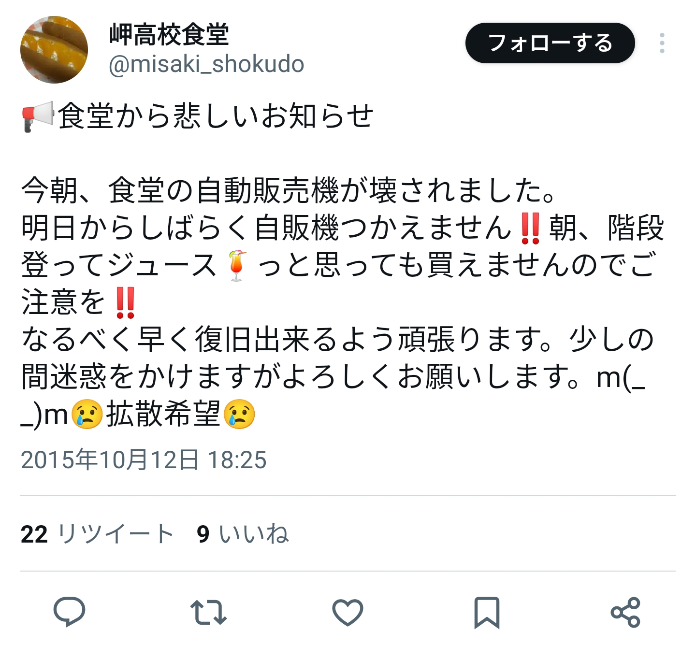Click the tropical drink emoji
696x645 pixels.
coord(236,265)
